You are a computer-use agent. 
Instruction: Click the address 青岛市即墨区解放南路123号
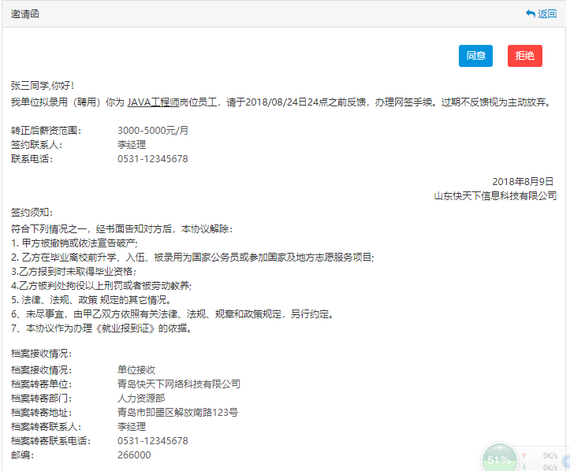pos(177,413)
